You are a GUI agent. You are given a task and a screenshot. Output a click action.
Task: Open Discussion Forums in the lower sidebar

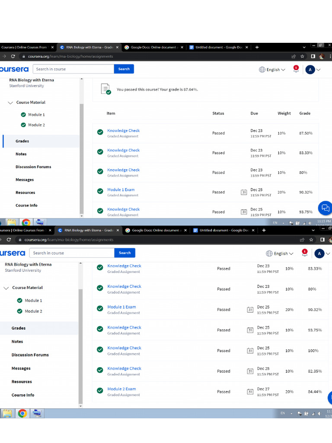30,355
